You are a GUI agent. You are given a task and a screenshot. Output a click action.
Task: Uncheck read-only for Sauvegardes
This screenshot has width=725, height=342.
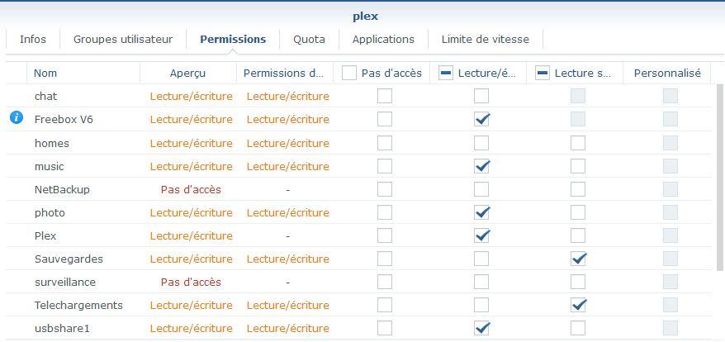[x=578, y=259]
